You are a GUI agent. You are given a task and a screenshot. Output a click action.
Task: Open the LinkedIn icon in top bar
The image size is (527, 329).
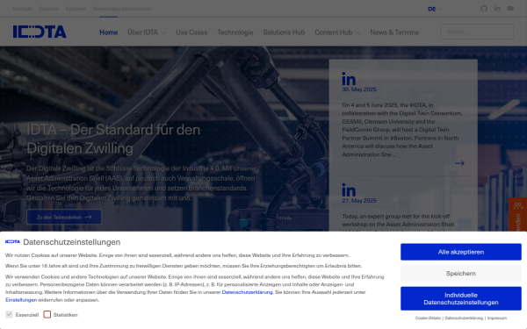pyautogui.click(x=497, y=9)
